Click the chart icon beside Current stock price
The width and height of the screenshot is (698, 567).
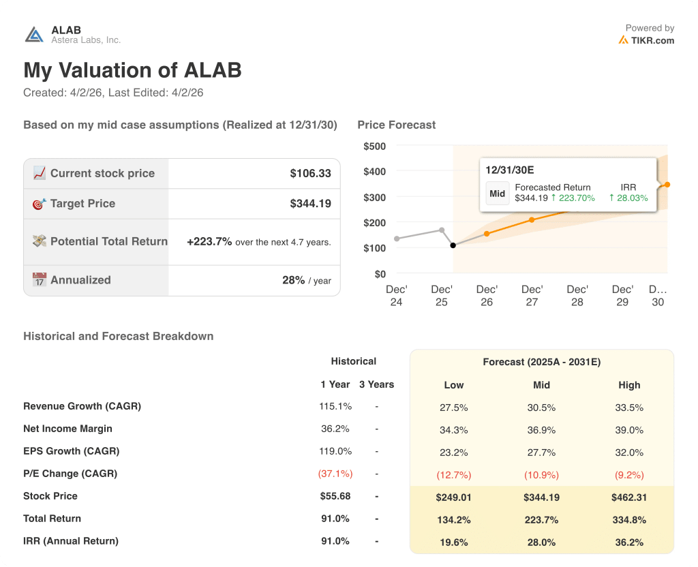point(40,173)
